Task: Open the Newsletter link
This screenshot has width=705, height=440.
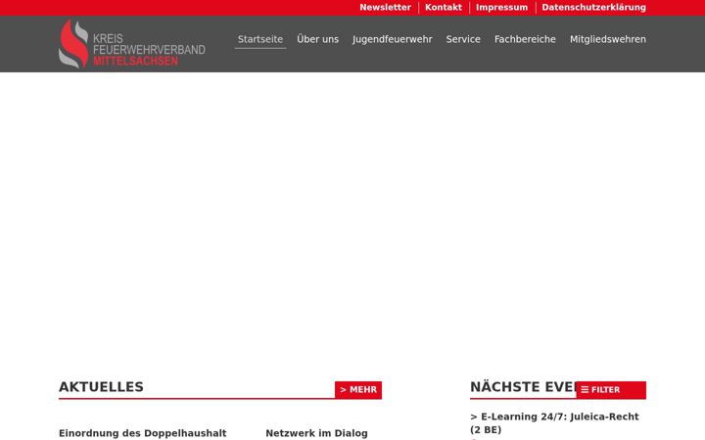Action: click(x=385, y=7)
